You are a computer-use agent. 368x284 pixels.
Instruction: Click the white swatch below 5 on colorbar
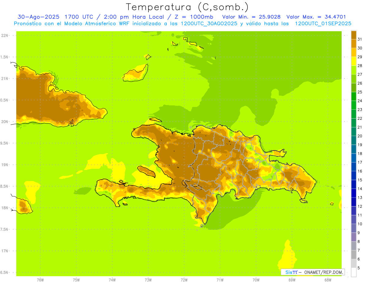click(x=354, y=272)
